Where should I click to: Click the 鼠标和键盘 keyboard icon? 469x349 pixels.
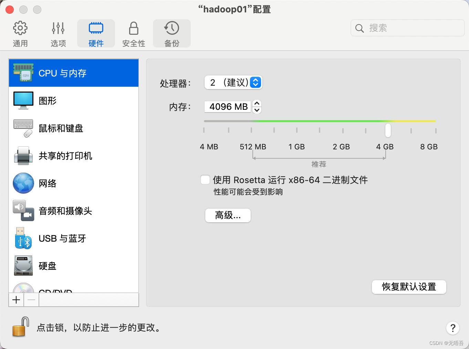click(x=23, y=128)
